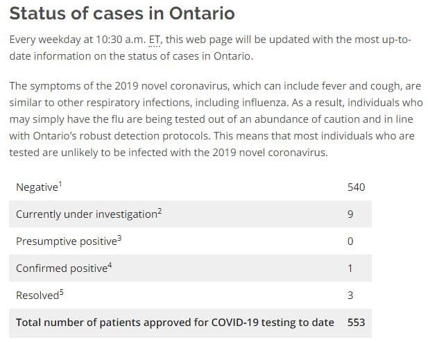
Task: Click the Negative row label
Action: coord(36,187)
